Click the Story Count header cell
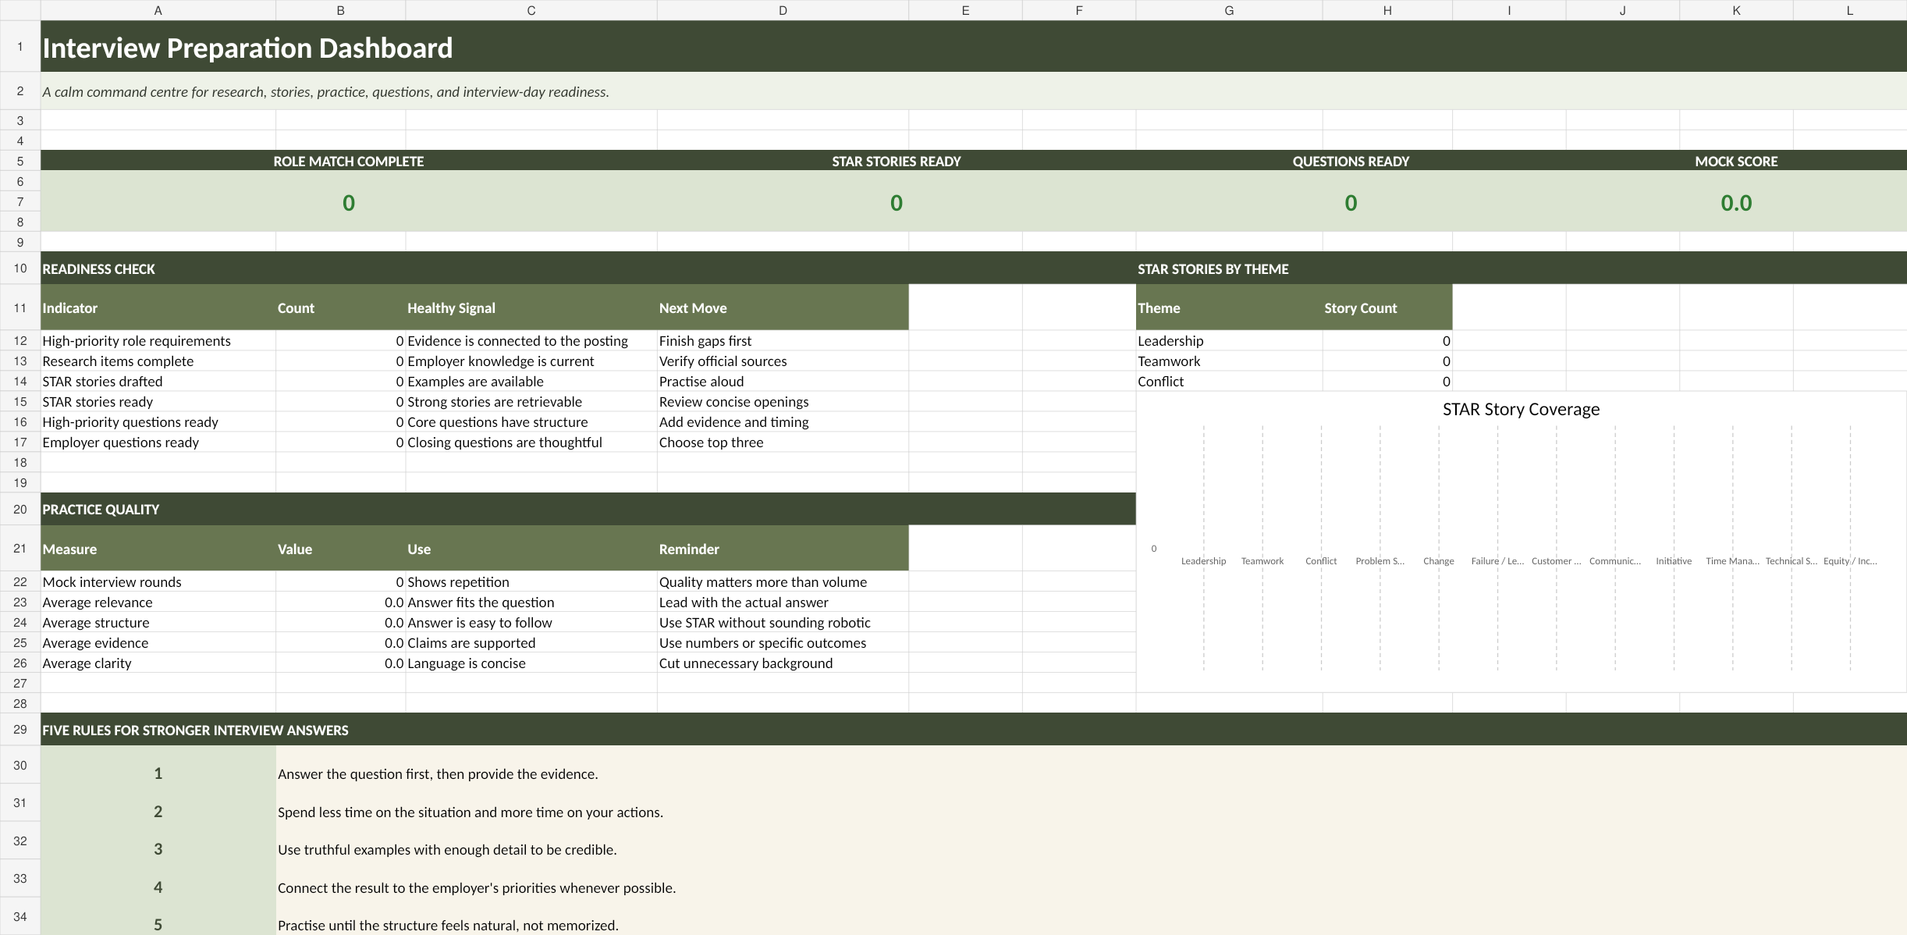The image size is (1907, 935). [1387, 308]
